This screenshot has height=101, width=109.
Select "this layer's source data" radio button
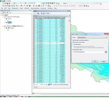coord(73,42)
